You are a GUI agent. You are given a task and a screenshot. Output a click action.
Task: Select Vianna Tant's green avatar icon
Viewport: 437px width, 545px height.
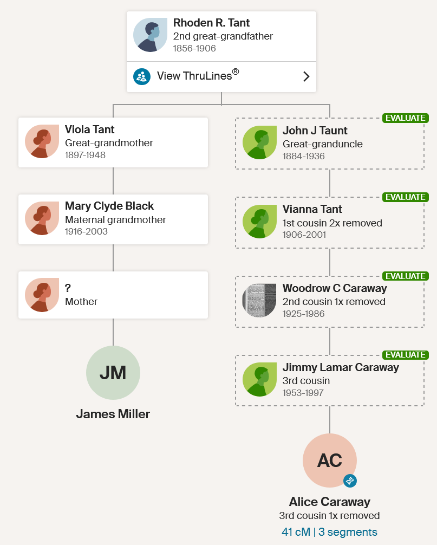(x=259, y=222)
